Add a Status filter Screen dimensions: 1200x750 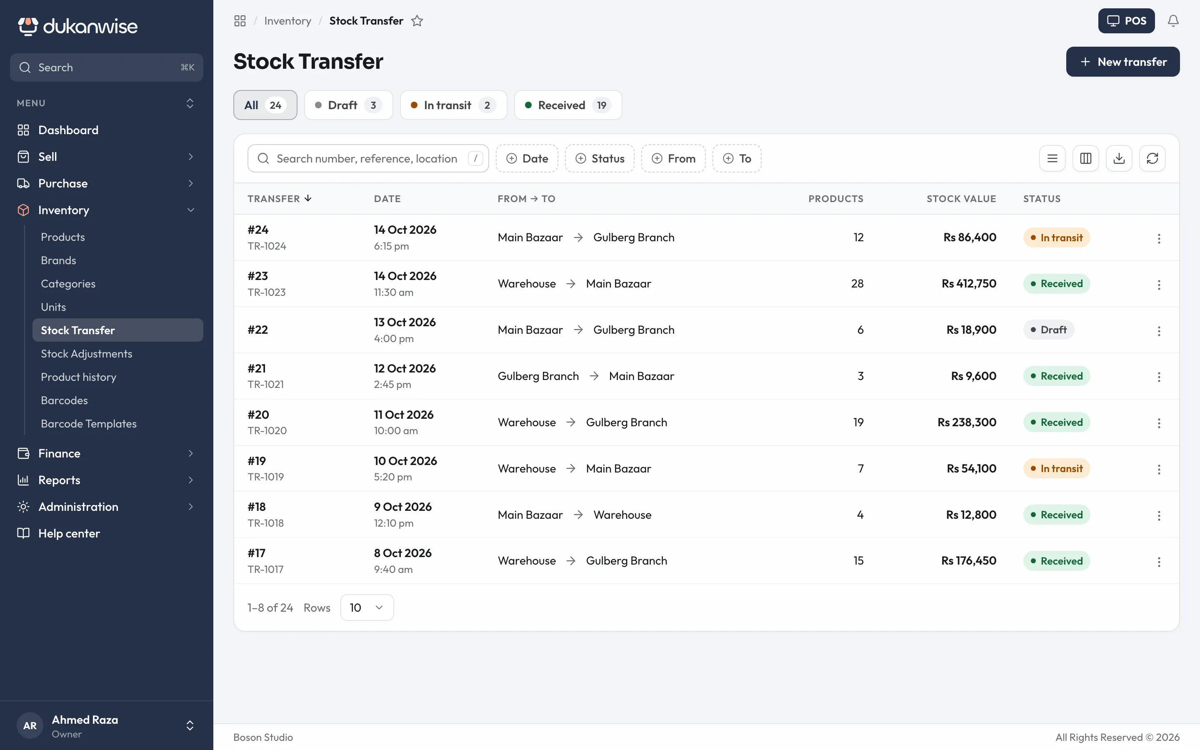tap(600, 158)
